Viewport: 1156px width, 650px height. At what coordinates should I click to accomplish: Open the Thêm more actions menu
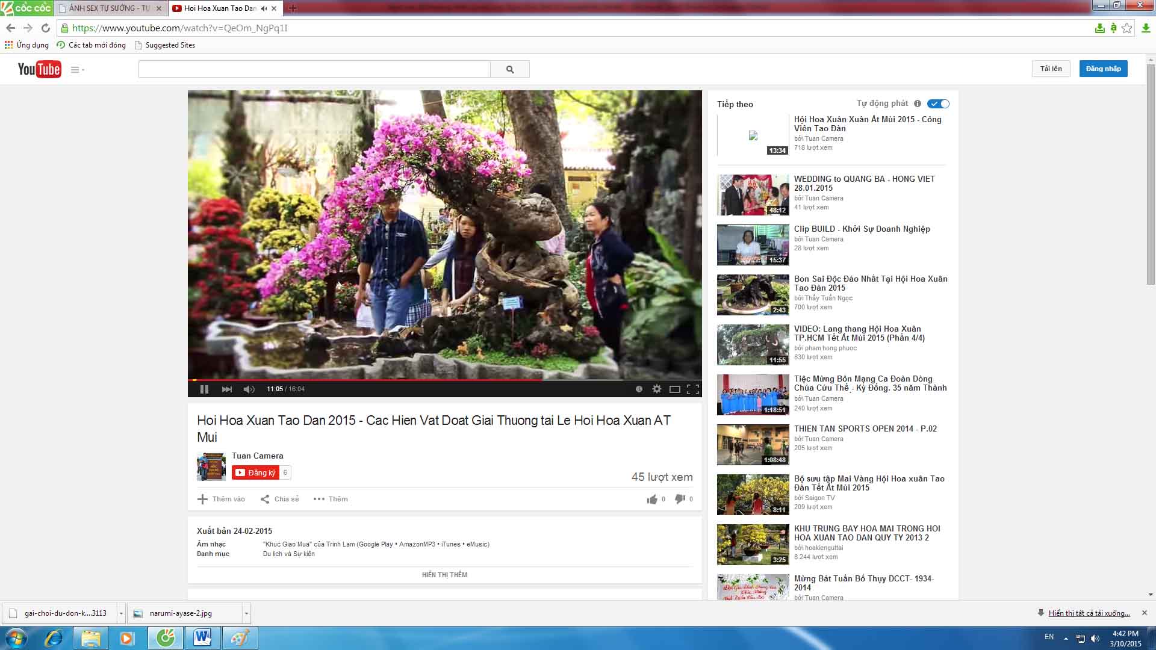[x=331, y=499]
